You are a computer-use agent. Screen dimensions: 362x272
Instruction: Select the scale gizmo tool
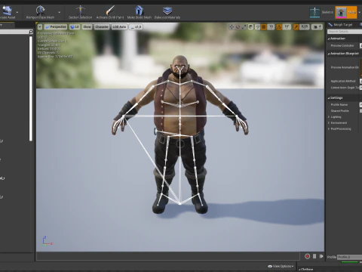(244, 26)
